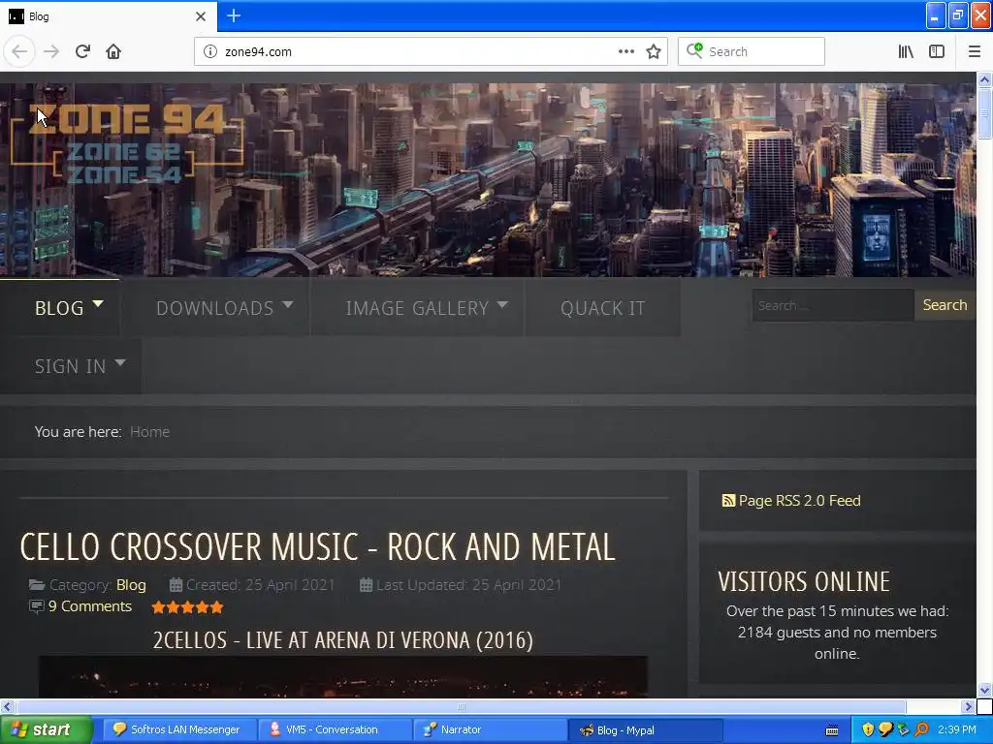993x744 pixels.
Task: Click the 2Cellos video thumbnail
Action: point(342,677)
